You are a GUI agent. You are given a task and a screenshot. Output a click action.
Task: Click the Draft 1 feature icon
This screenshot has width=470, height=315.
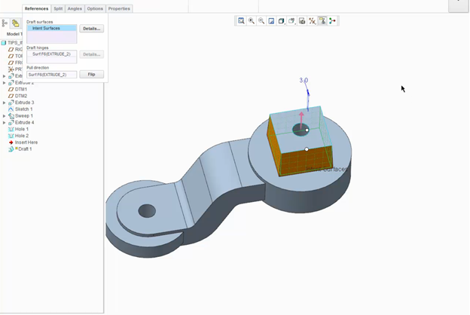pyautogui.click(x=11, y=148)
